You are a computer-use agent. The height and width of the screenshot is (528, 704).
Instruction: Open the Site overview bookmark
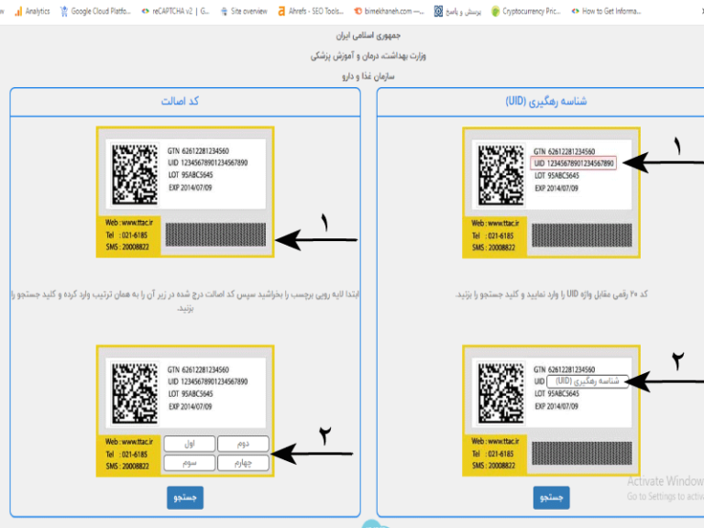click(x=243, y=11)
